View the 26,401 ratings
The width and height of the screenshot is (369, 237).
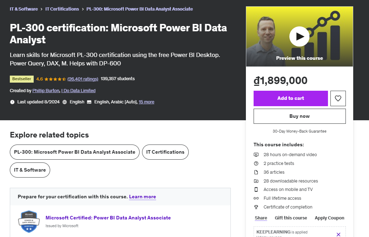pyautogui.click(x=83, y=79)
